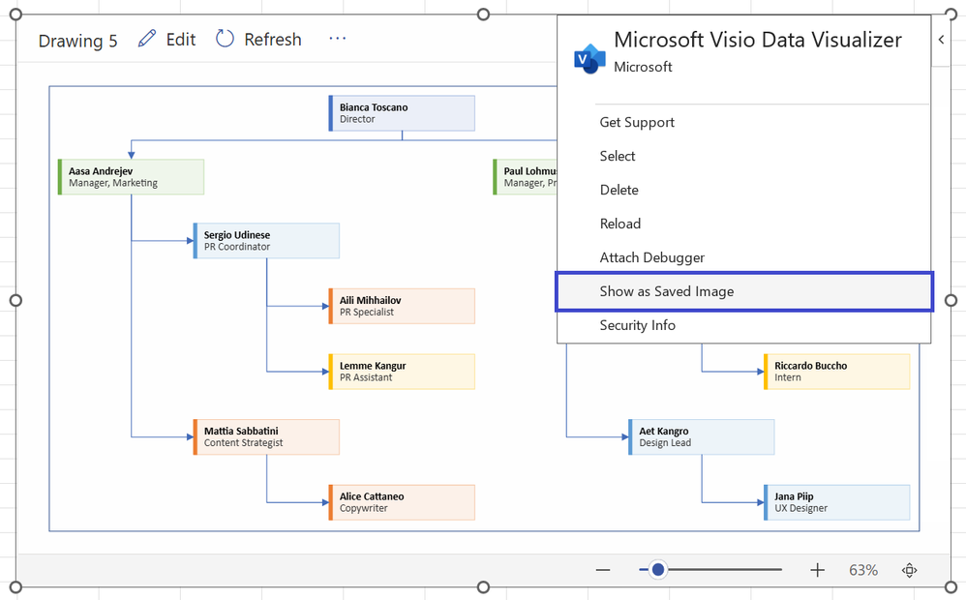Choose Reload from the add-in menu
Viewport: 966px width, 600px height.
coord(620,224)
